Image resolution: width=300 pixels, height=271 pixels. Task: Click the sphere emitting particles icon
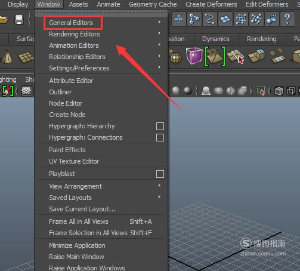(x=271, y=19)
